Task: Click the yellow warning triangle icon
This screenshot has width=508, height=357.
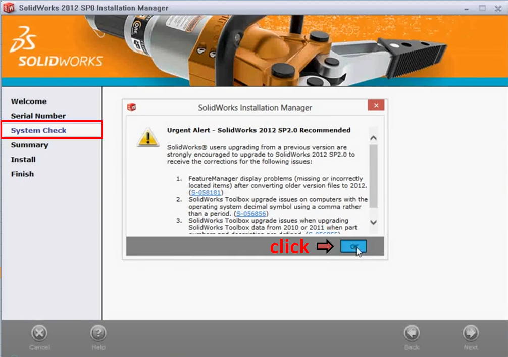Action: tap(148, 137)
